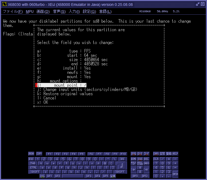Image resolution: width=207 pixels, height=180 pixels.
Task: Click the i letter key
Action: tap(86, 163)
